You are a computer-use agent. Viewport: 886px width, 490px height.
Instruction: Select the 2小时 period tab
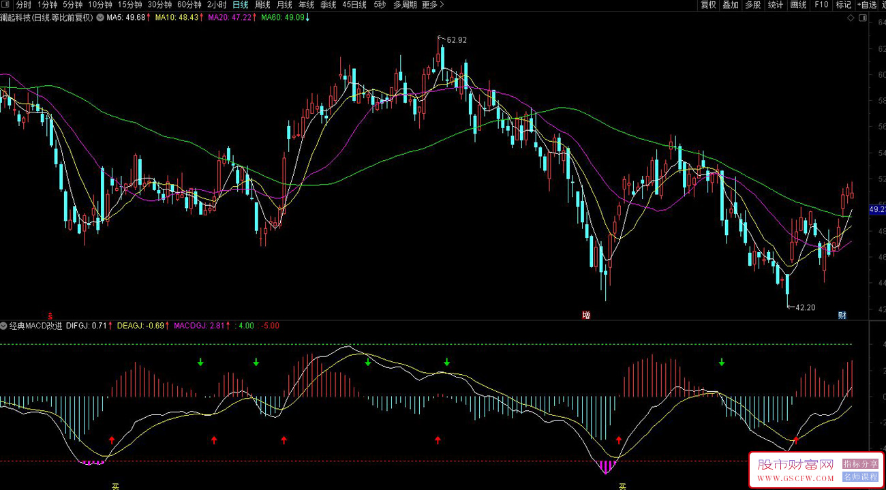tap(217, 5)
